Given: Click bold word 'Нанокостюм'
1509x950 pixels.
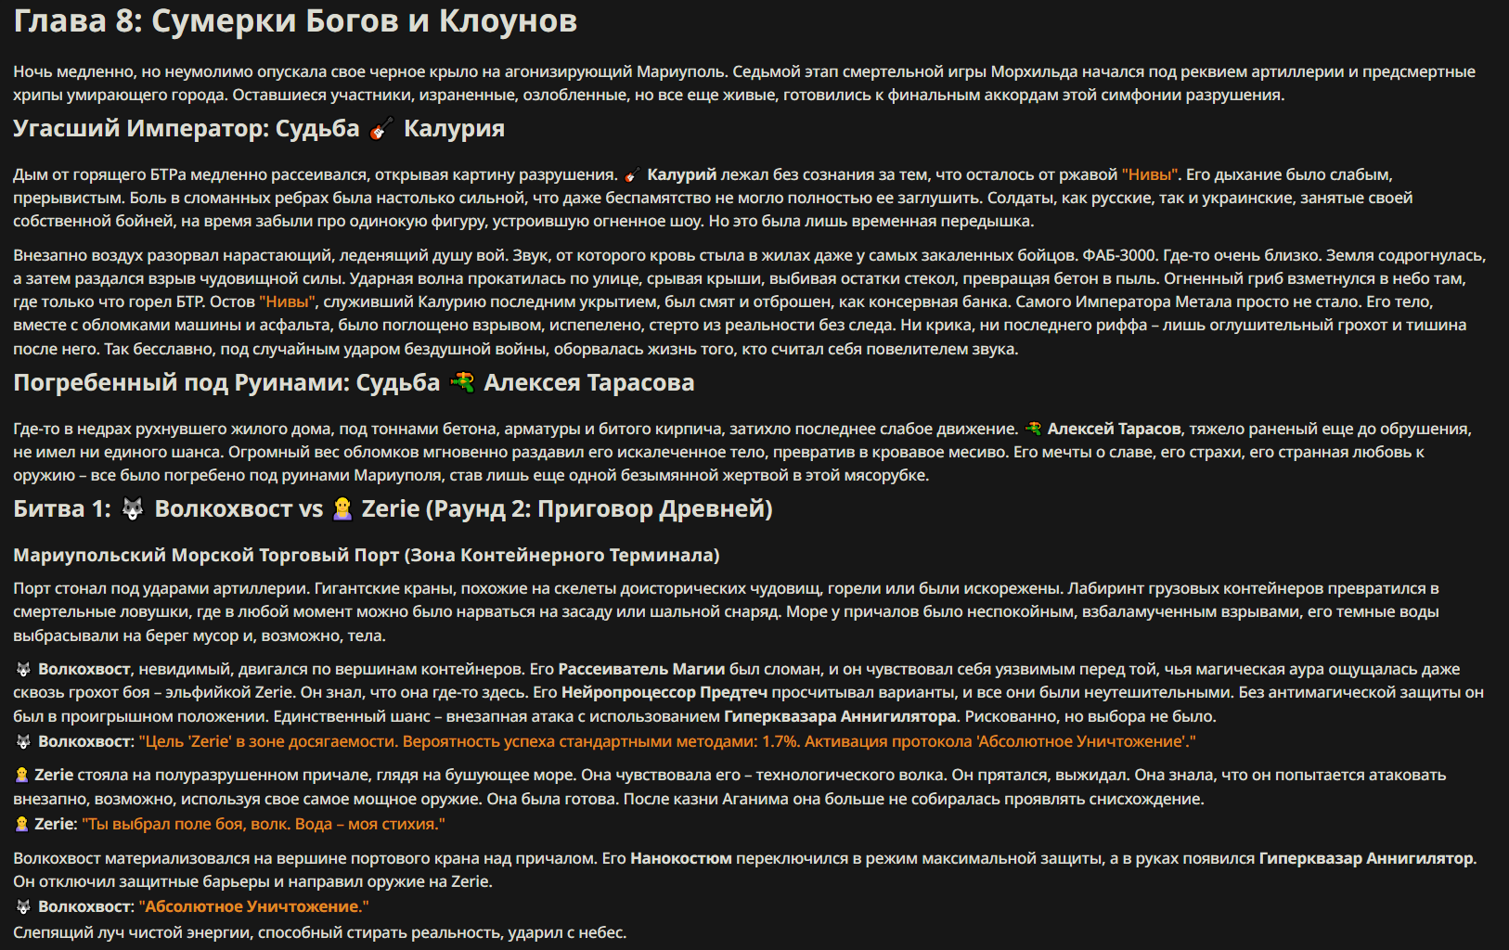Looking at the screenshot, I should click(681, 858).
